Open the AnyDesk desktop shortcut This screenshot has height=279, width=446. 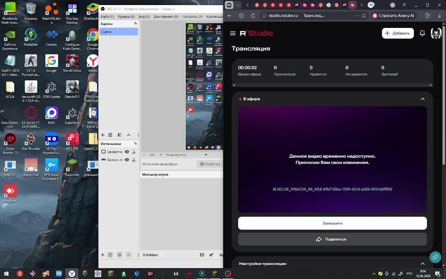[x=10, y=193]
